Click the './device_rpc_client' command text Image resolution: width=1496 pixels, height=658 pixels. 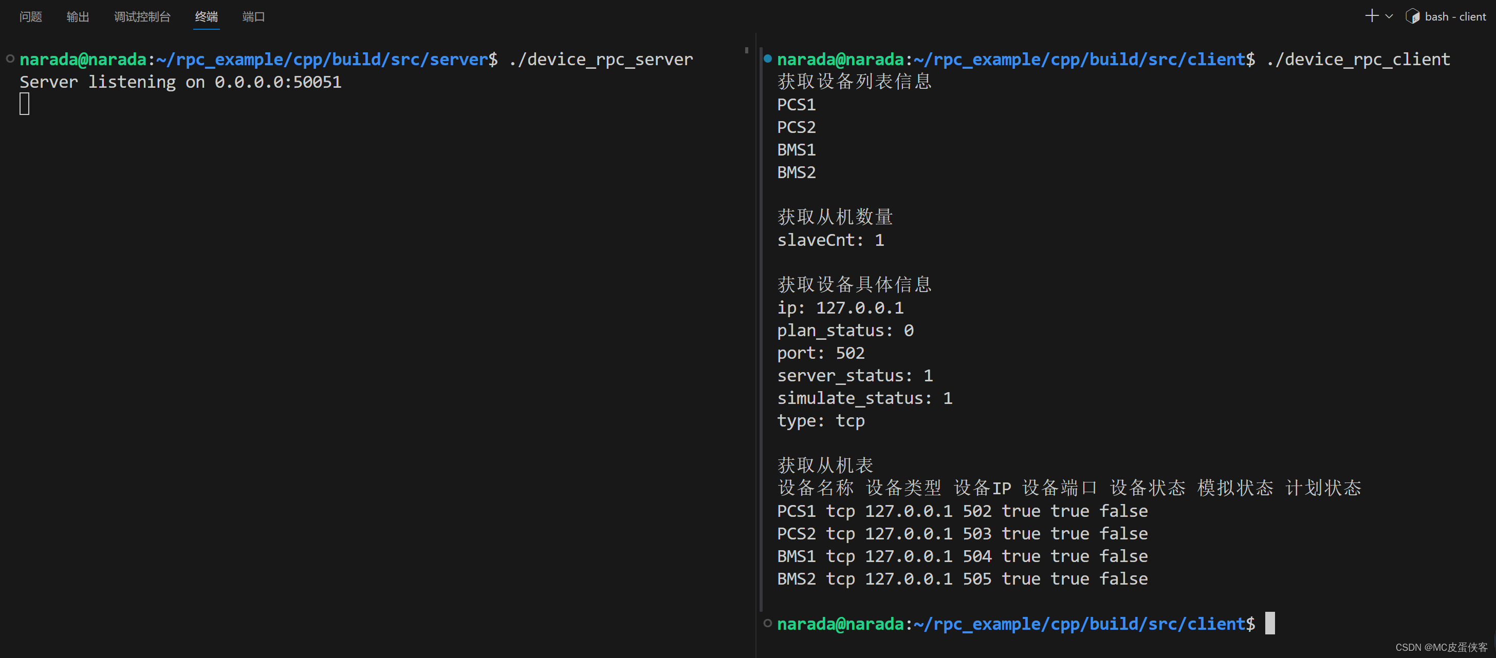(1358, 59)
